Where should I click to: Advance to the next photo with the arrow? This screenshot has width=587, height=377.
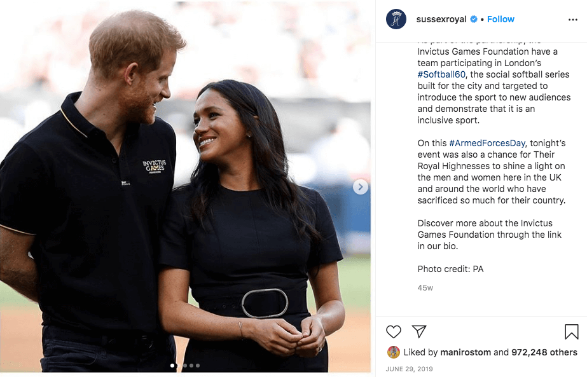point(361,187)
